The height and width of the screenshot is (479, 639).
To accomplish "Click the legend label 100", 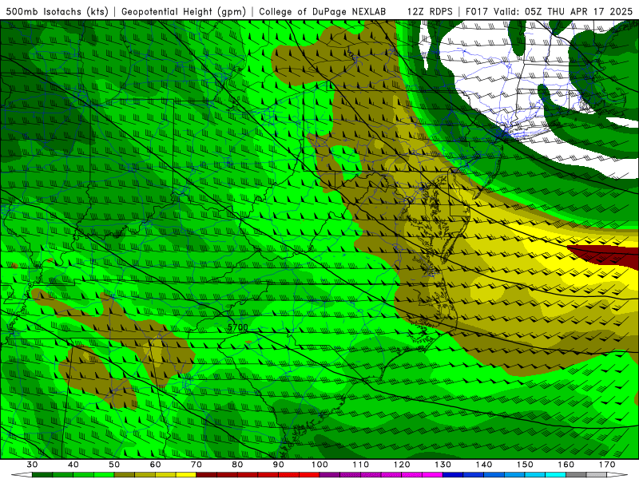I will click(319, 465).
